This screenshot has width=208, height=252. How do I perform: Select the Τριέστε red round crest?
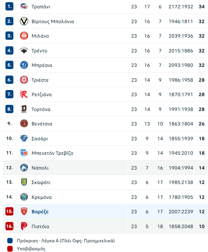24,80
